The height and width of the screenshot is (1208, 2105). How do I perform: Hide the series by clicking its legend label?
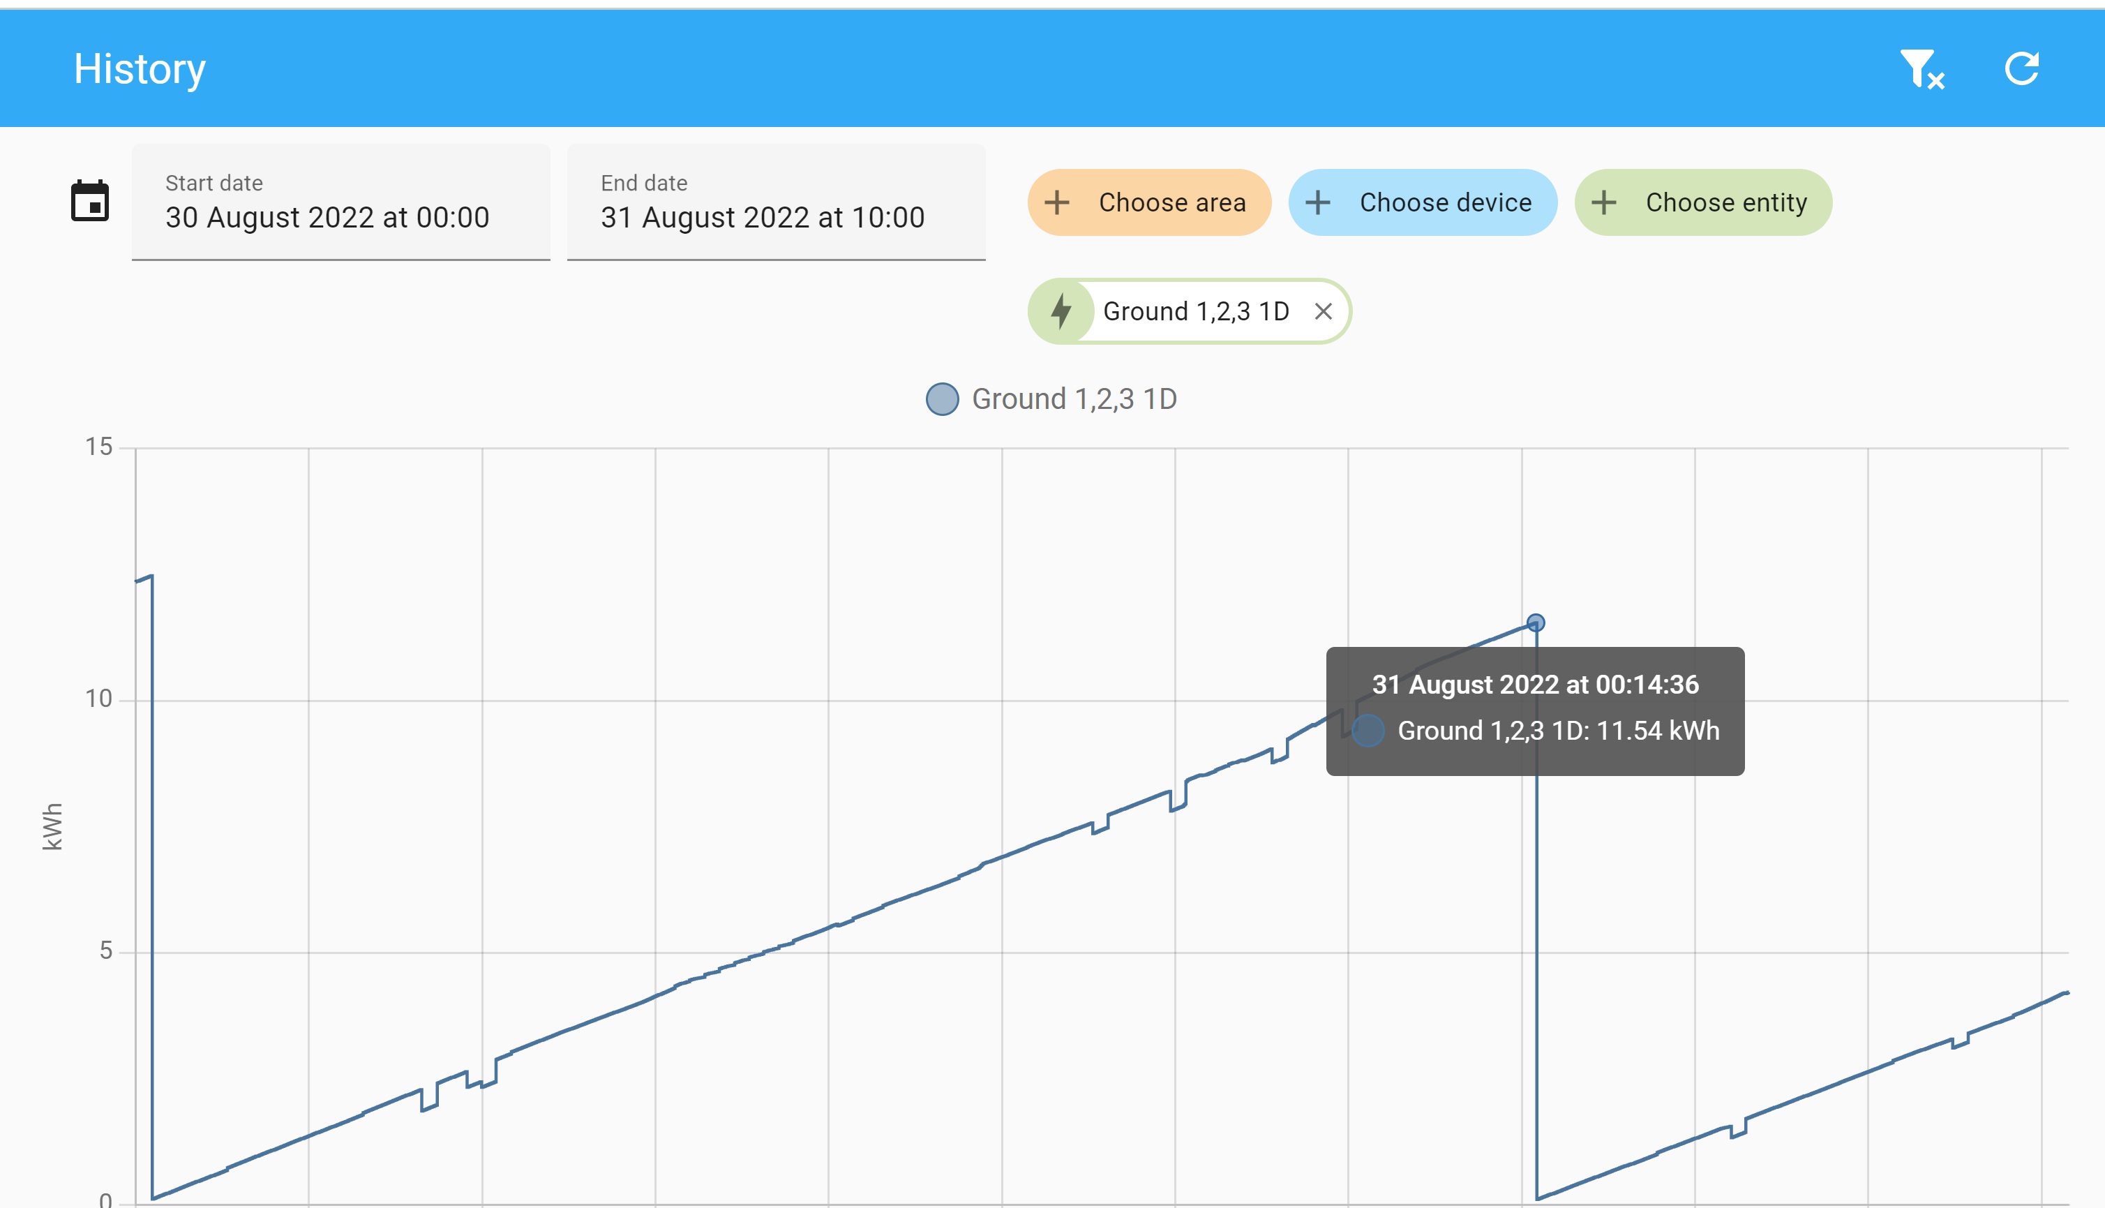point(1075,398)
